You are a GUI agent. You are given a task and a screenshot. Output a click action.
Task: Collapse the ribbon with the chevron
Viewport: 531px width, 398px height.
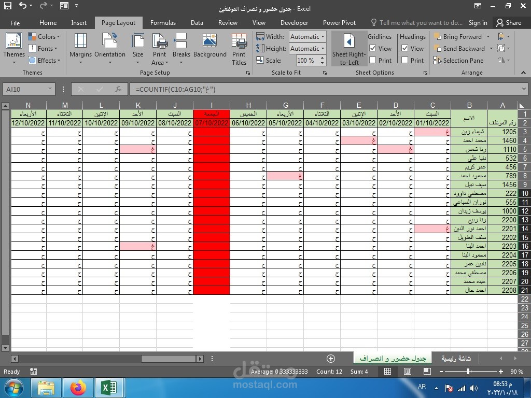[x=523, y=73]
